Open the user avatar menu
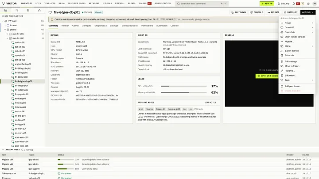 pyautogui.click(x=315, y=4)
